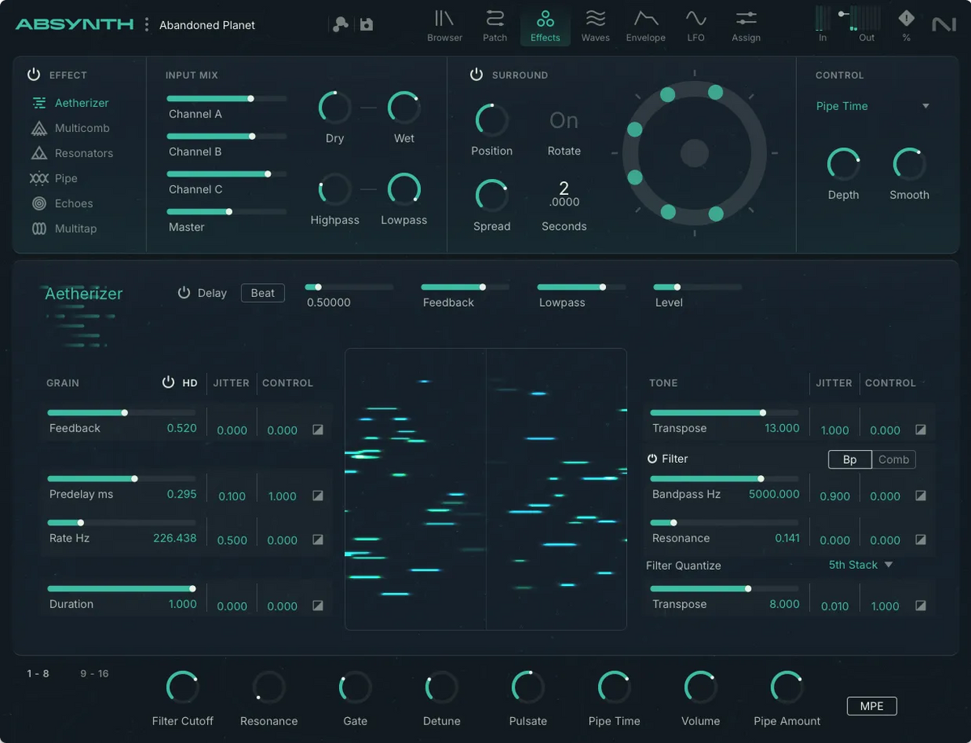Expand the Comb filter mode option
Screen dimensions: 971x743
pos(893,459)
